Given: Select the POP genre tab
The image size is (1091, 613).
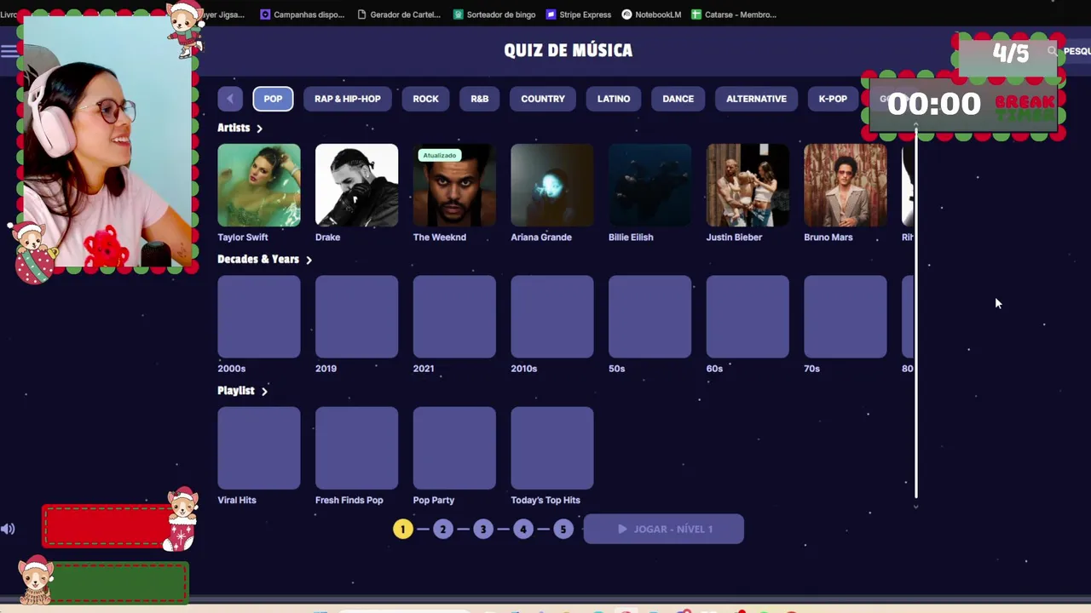Looking at the screenshot, I should [x=273, y=99].
